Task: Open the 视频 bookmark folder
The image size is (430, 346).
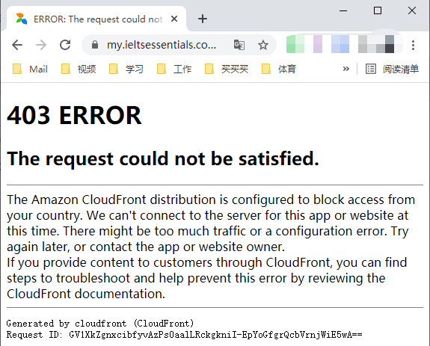Action: tap(79, 69)
